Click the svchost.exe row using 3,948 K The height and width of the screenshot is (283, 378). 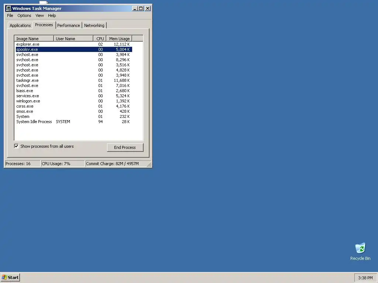pos(74,75)
